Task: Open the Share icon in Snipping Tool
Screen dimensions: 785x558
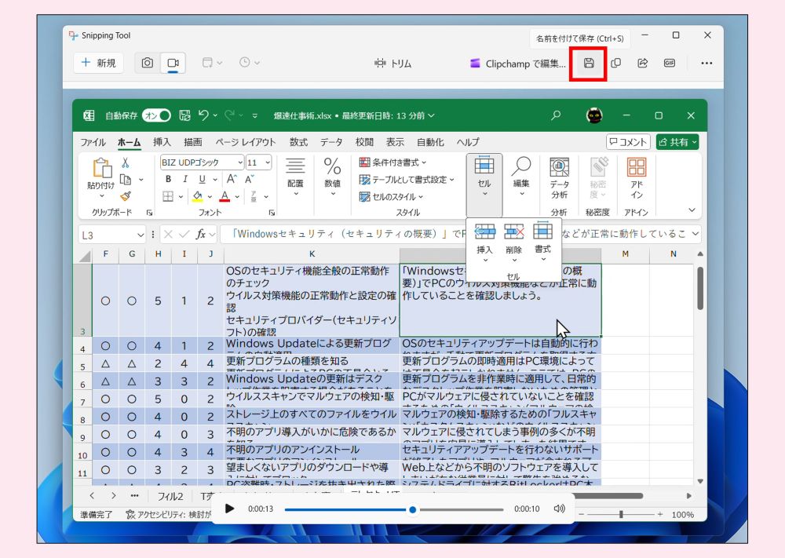Action: click(642, 63)
